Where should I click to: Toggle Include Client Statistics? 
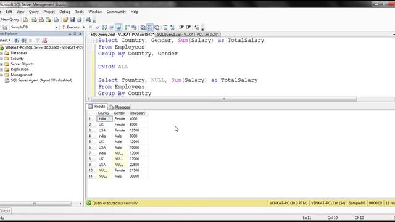134,27
